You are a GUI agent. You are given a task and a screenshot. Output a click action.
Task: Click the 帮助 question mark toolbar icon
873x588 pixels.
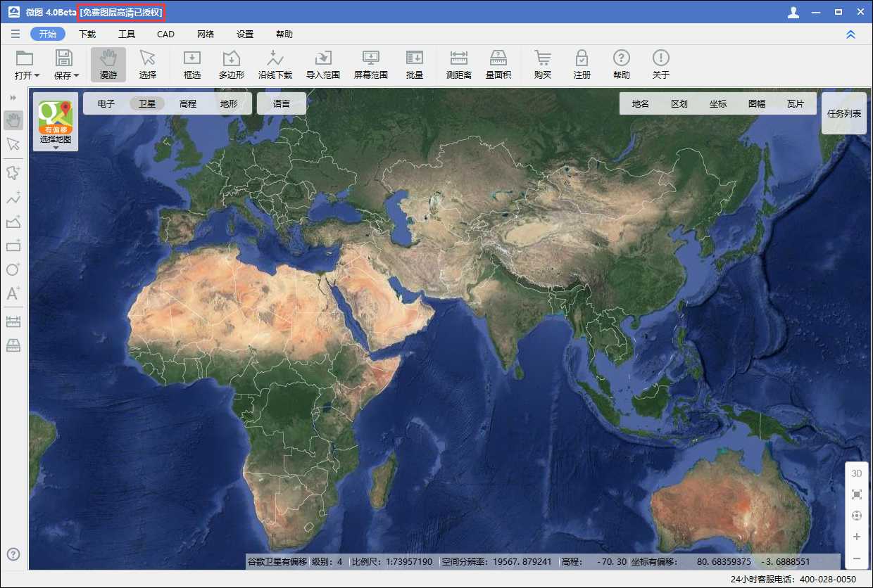621,58
